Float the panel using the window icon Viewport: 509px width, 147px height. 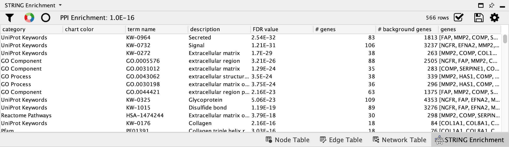click(481, 5)
